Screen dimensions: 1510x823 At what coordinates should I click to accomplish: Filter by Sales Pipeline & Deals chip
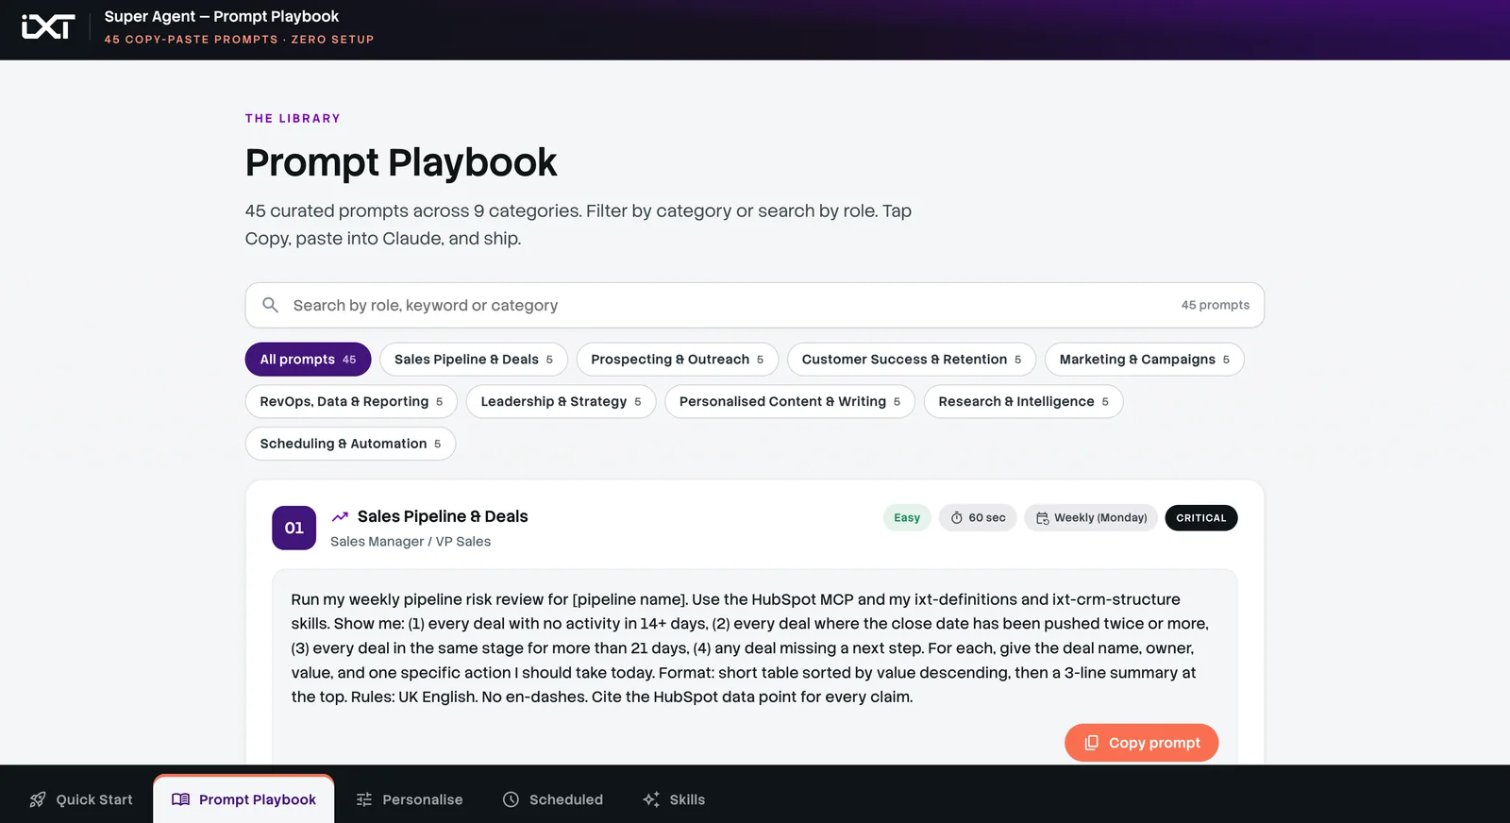pyautogui.click(x=473, y=360)
